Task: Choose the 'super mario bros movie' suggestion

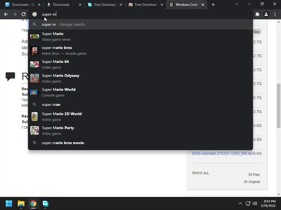Action: click(140, 143)
